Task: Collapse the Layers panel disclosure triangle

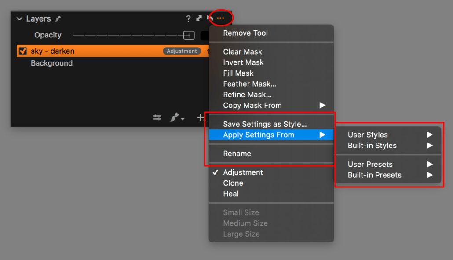Action: click(x=19, y=18)
